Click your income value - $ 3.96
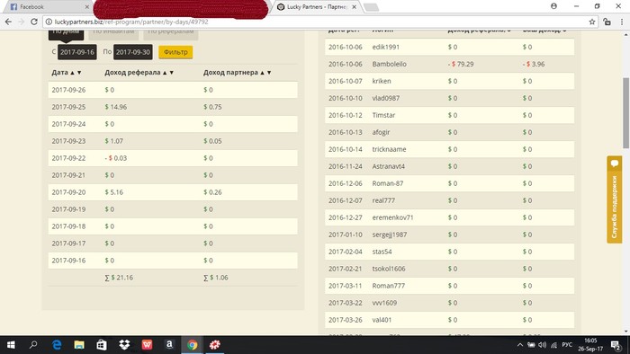Screen dimensions: 630x354 (x=534, y=64)
